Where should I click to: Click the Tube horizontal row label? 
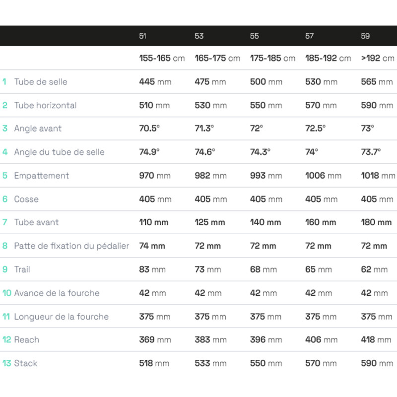pos(45,105)
